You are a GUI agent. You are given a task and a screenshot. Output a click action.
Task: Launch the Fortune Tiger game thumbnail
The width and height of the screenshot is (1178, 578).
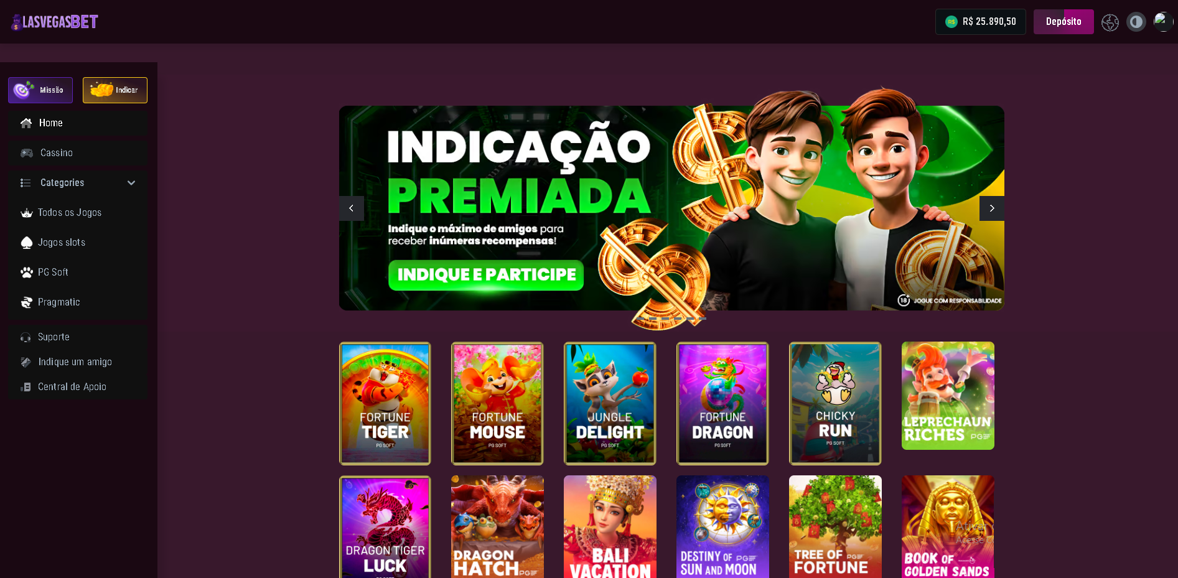(x=385, y=403)
